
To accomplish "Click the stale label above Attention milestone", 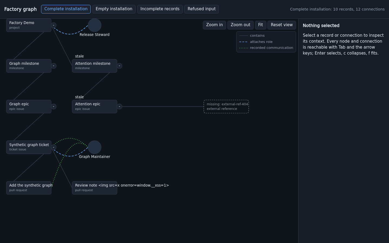I will [79, 56].
